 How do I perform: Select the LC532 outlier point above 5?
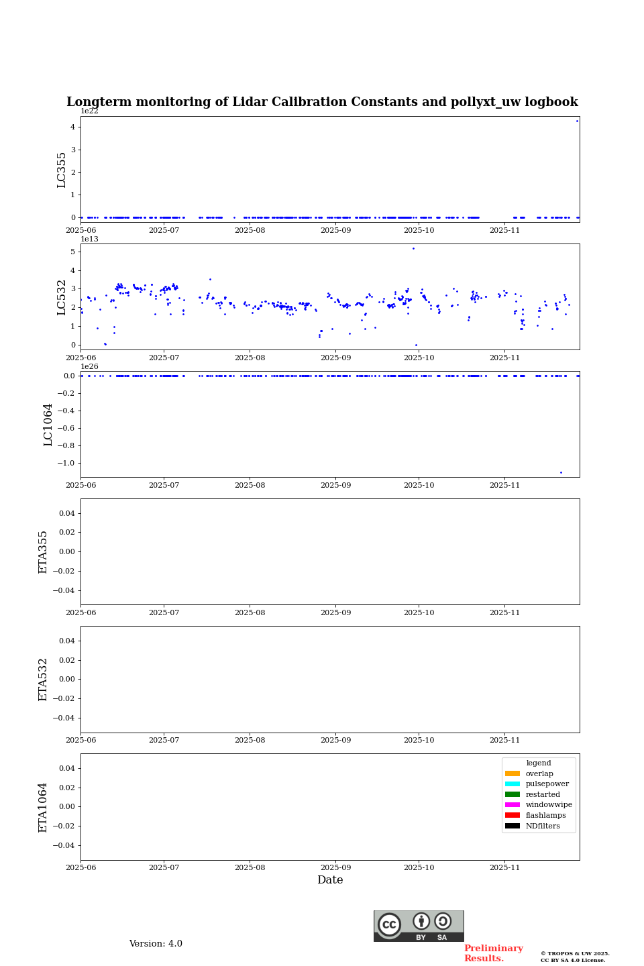[x=413, y=248]
